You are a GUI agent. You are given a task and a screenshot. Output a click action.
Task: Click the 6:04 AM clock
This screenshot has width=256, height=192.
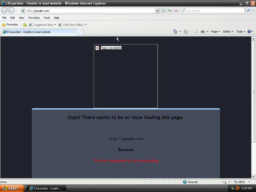coord(247,188)
